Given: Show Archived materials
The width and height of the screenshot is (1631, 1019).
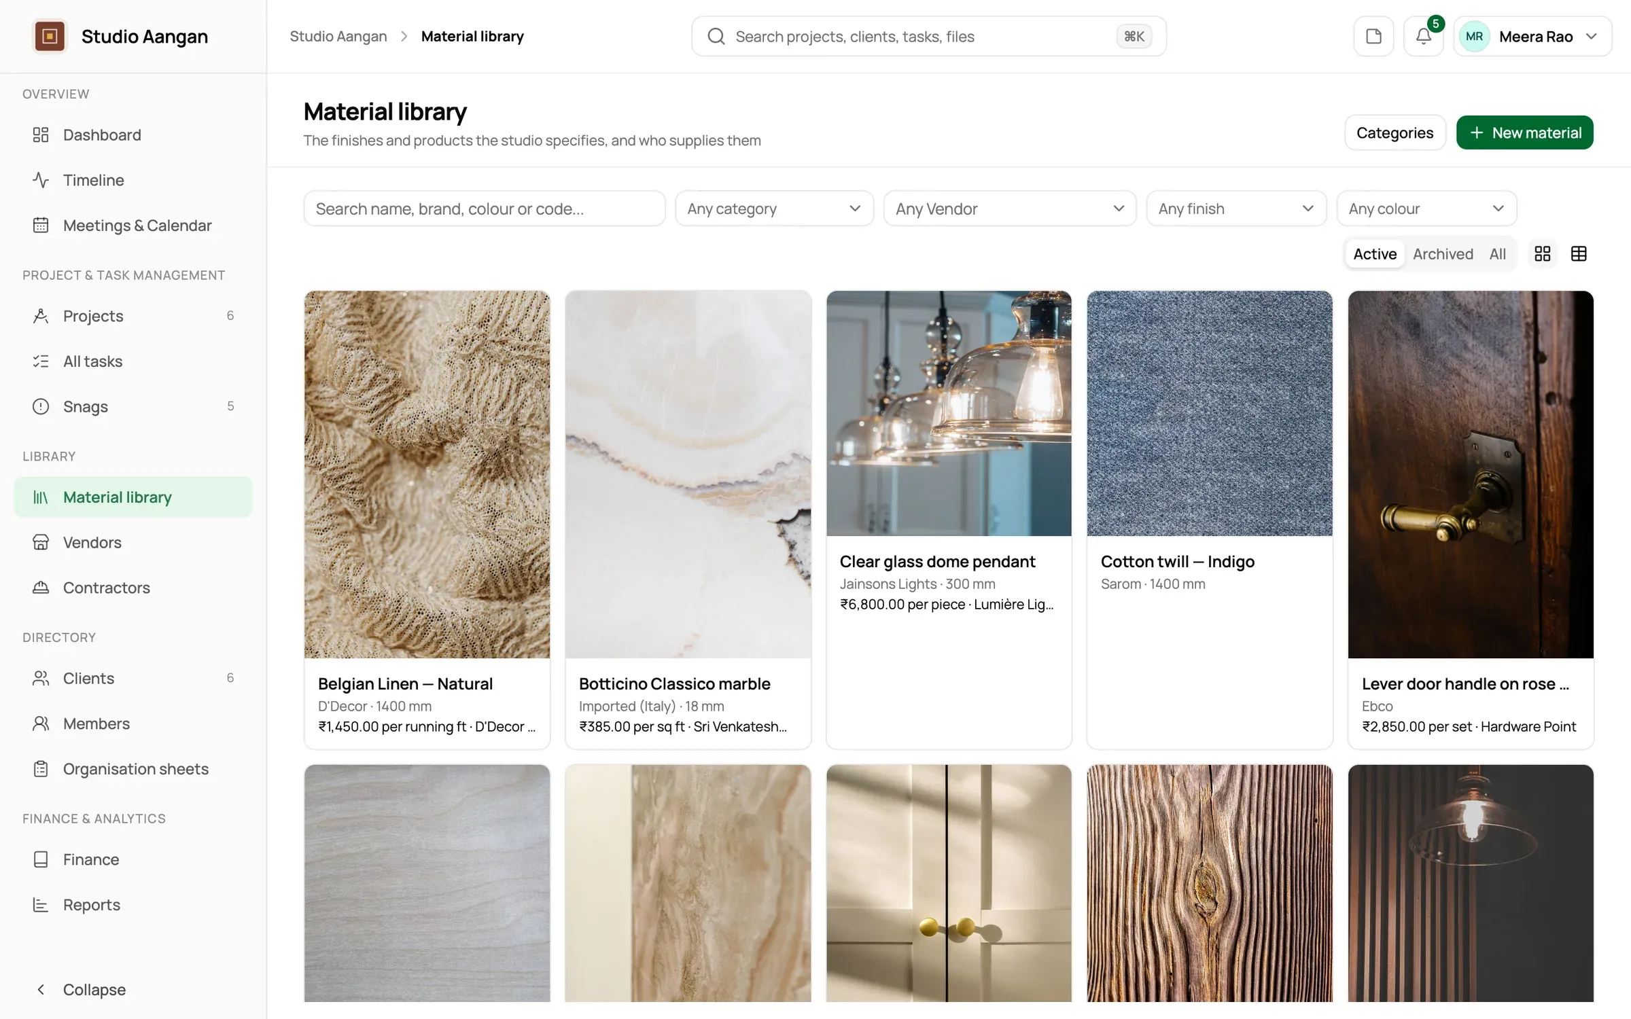Looking at the screenshot, I should [x=1443, y=254].
